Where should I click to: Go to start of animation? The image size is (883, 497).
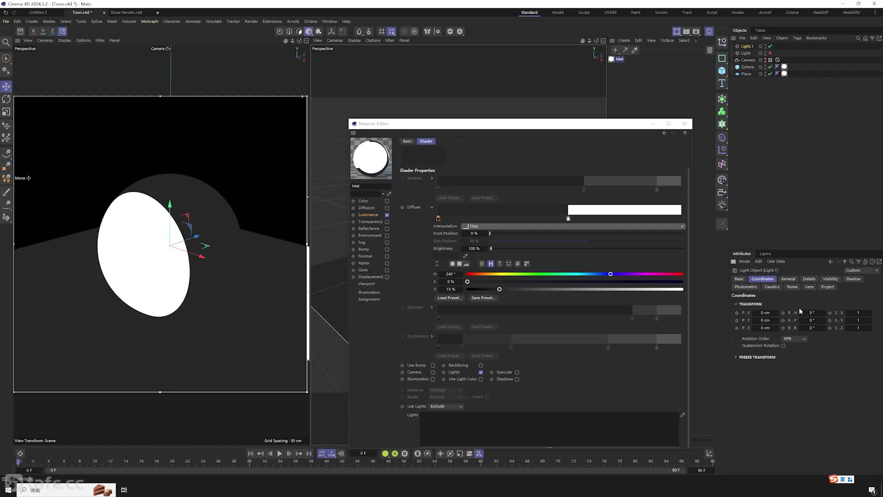(251, 454)
